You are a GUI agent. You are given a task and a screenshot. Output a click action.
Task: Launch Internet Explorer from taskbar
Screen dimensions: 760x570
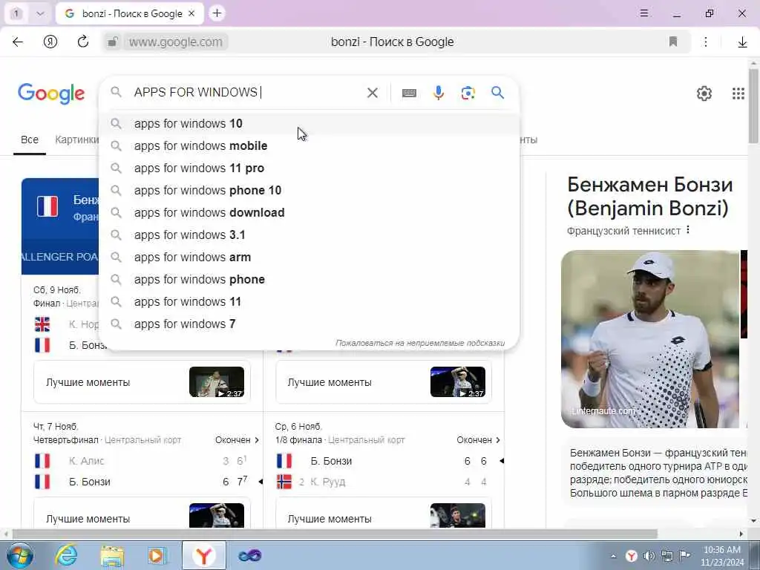tap(66, 555)
